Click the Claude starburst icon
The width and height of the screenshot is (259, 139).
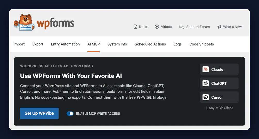click(206, 69)
